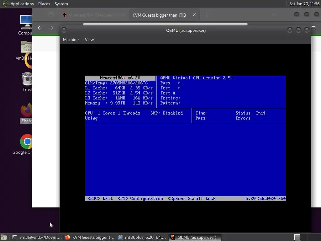321x241 pixels.
Task: Click the Status: Init. text
Action: coord(252,113)
